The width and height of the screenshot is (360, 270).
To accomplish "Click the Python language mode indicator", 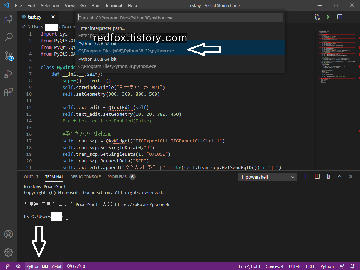I will [327, 266].
